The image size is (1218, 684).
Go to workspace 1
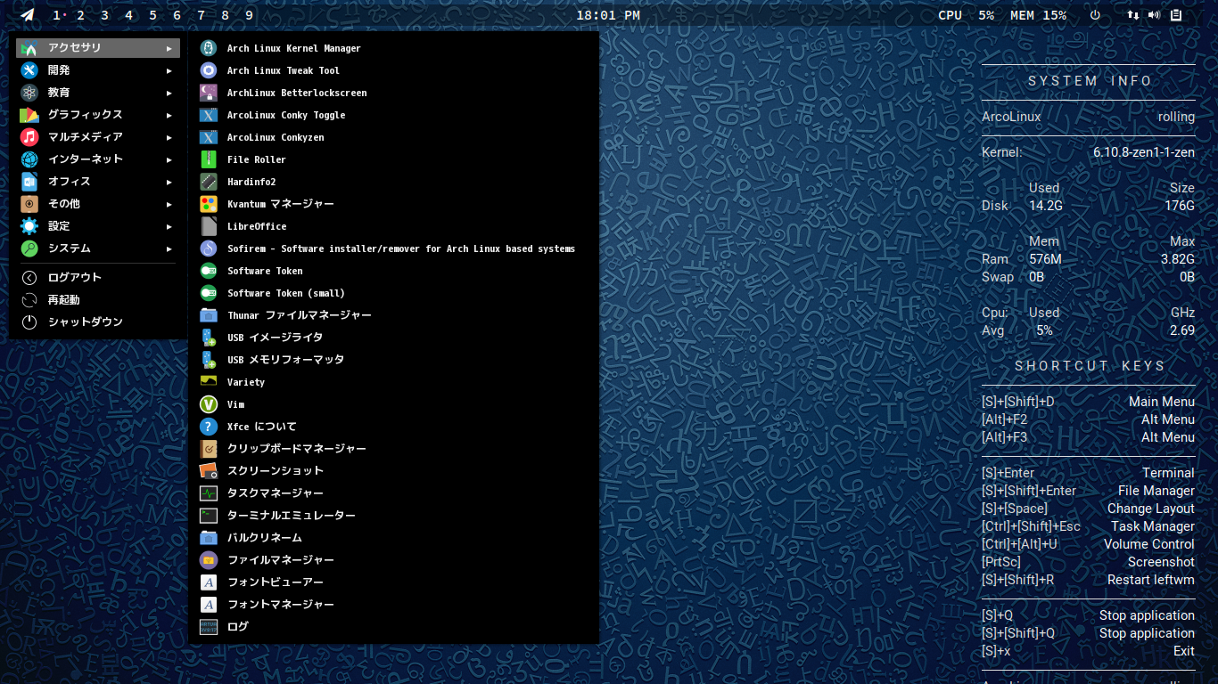coord(57,15)
